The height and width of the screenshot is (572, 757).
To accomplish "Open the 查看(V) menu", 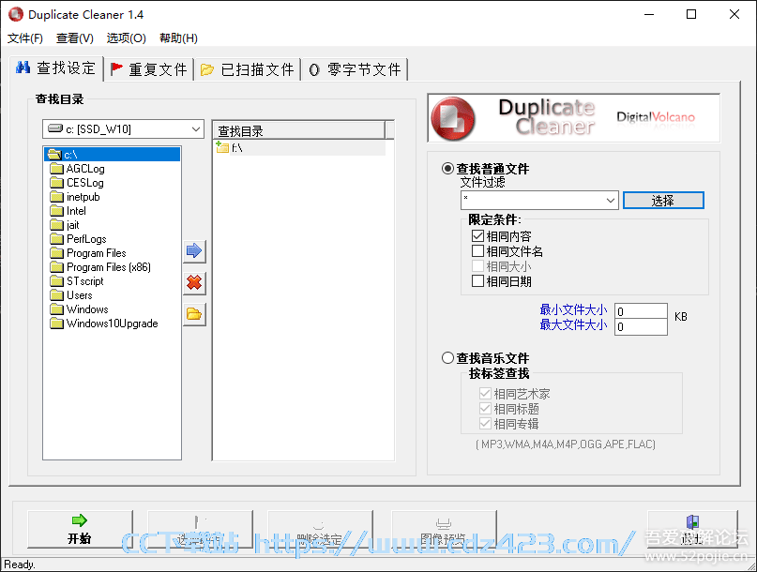I will (75, 38).
